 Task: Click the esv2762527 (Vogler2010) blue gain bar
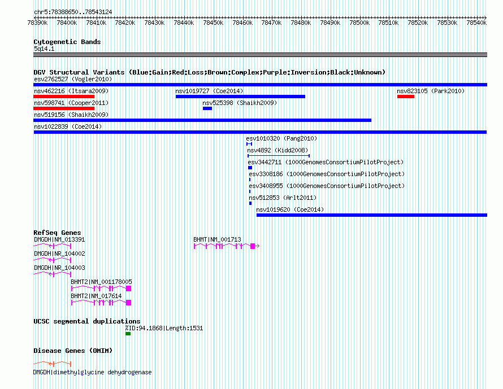[x=260, y=85]
